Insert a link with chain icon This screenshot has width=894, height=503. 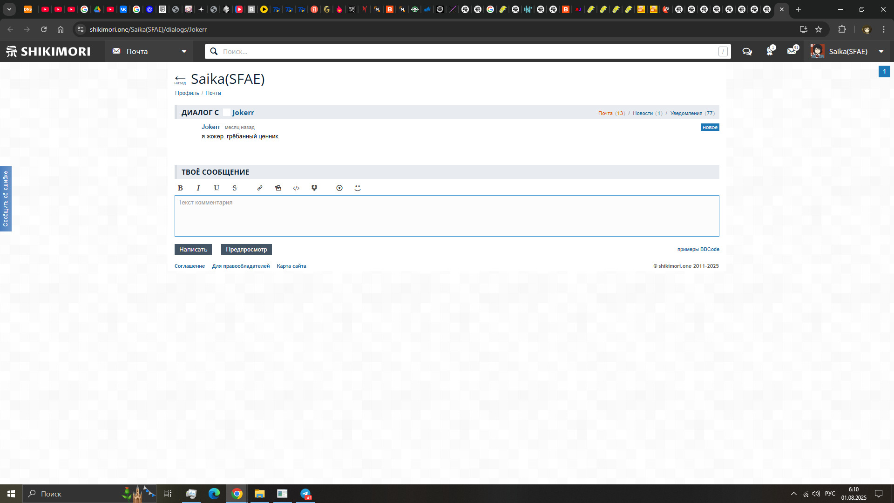tap(260, 188)
